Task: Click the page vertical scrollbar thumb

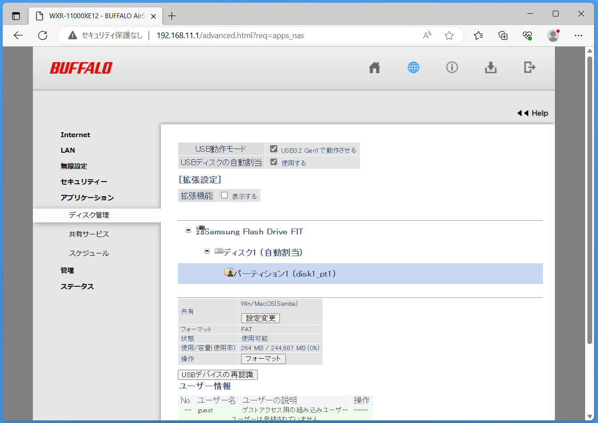Action: point(590,200)
